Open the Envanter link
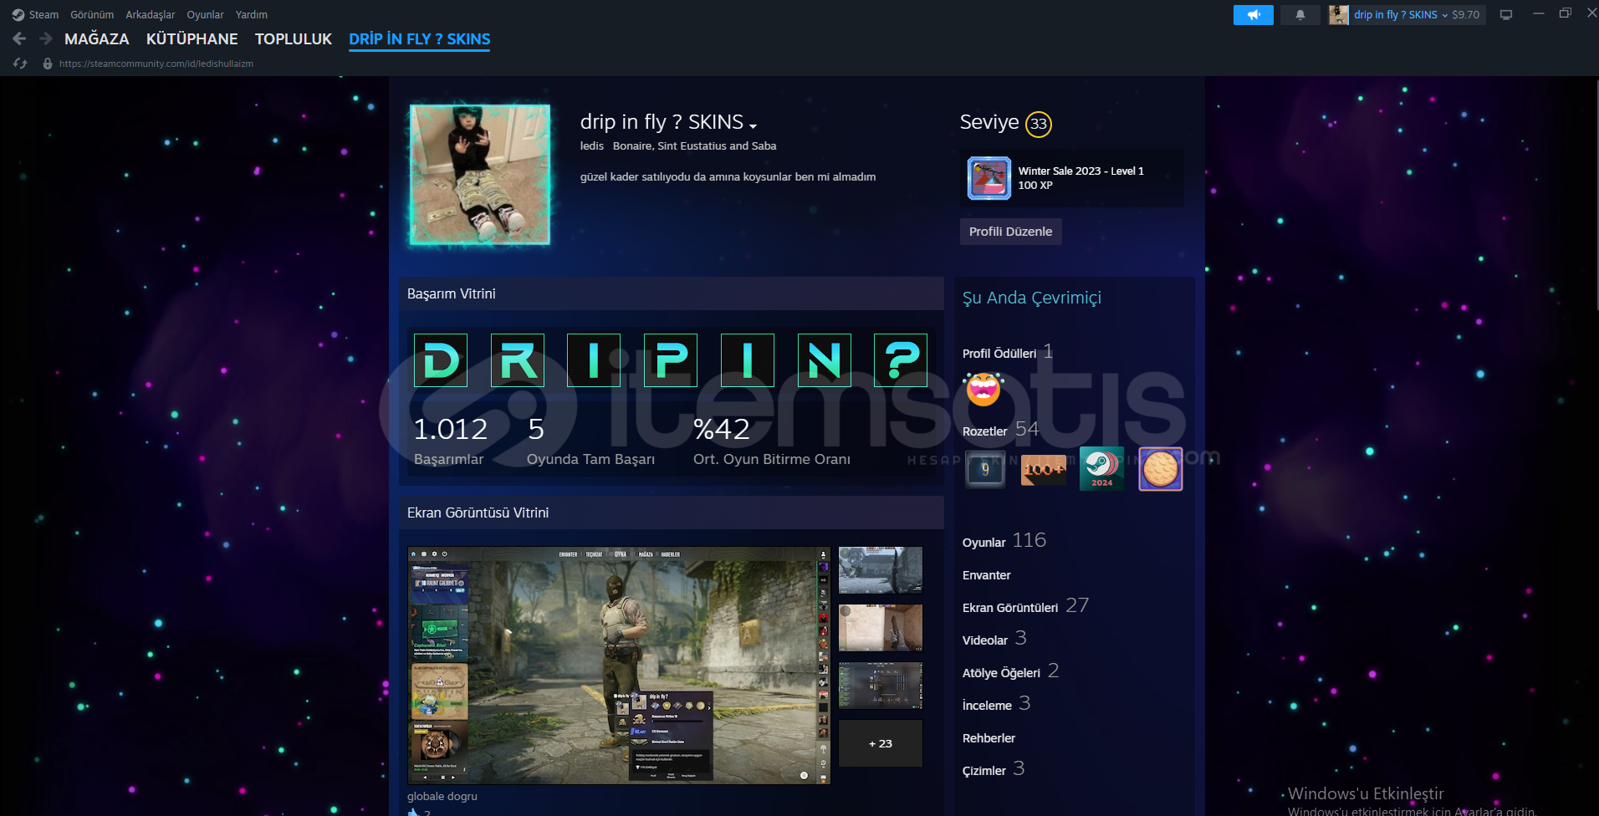The width and height of the screenshot is (1599, 816). (x=987, y=575)
